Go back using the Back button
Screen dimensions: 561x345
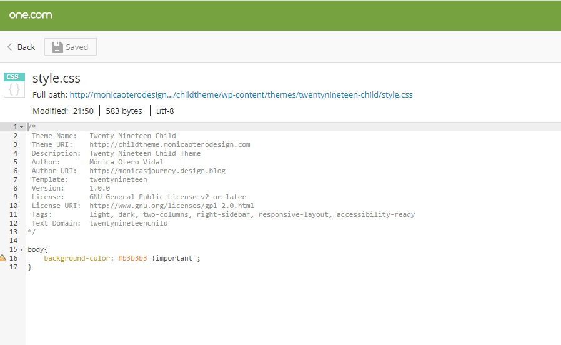click(21, 47)
